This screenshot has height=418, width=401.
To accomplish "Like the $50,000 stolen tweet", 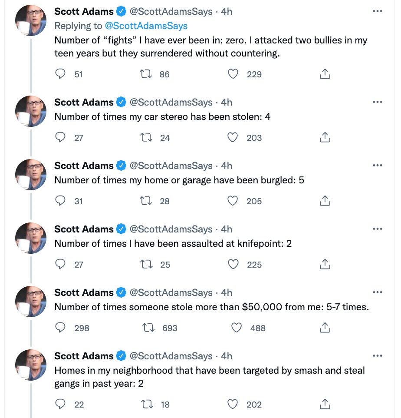I will pos(237,328).
